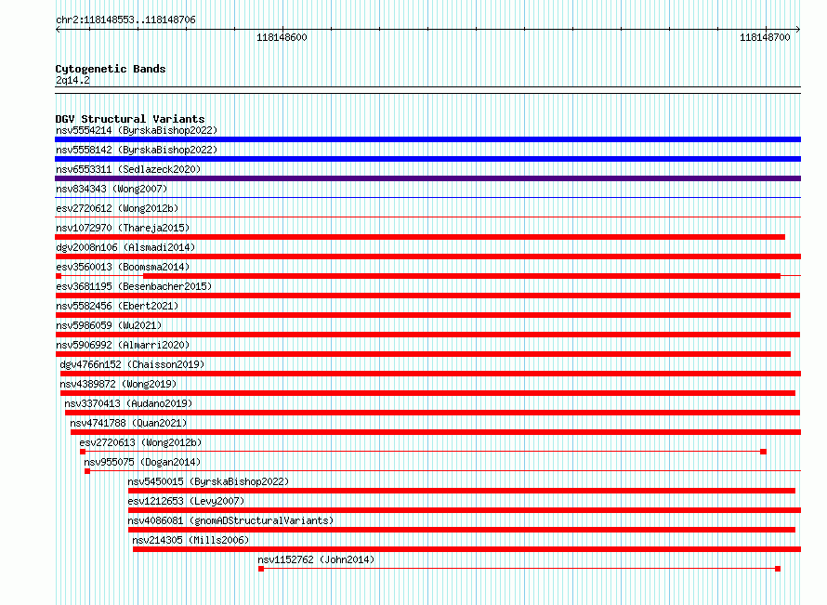
Task: Open the dgv4766n152 (Chaisson2019) label
Action: pos(132,364)
